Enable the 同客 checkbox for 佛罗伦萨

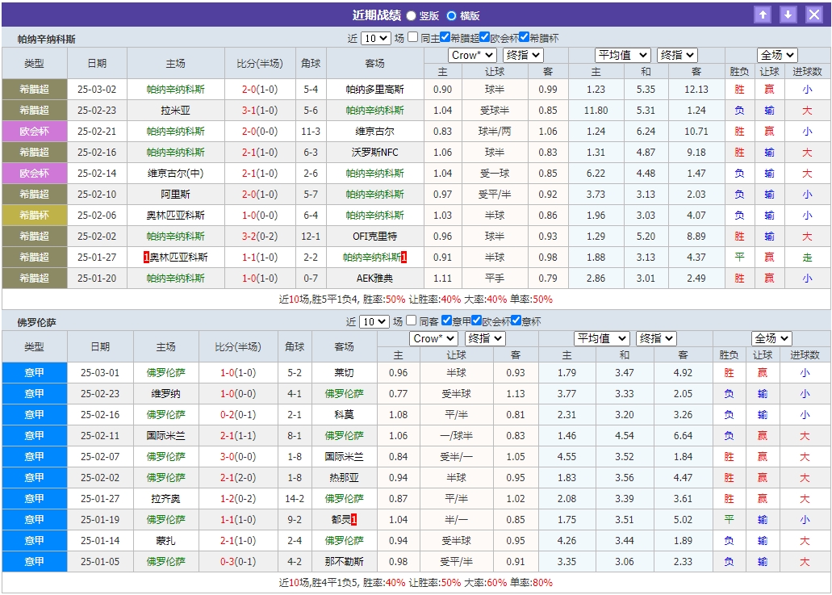[x=411, y=321]
